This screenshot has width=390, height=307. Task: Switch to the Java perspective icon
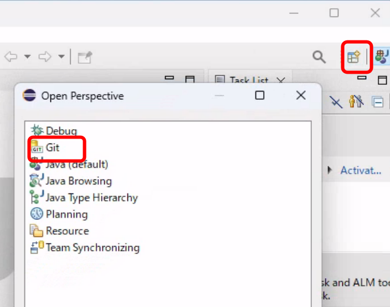point(382,57)
